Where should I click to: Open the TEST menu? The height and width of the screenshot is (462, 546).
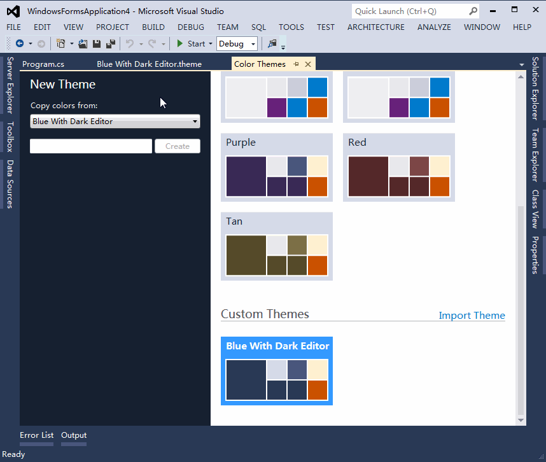326,27
